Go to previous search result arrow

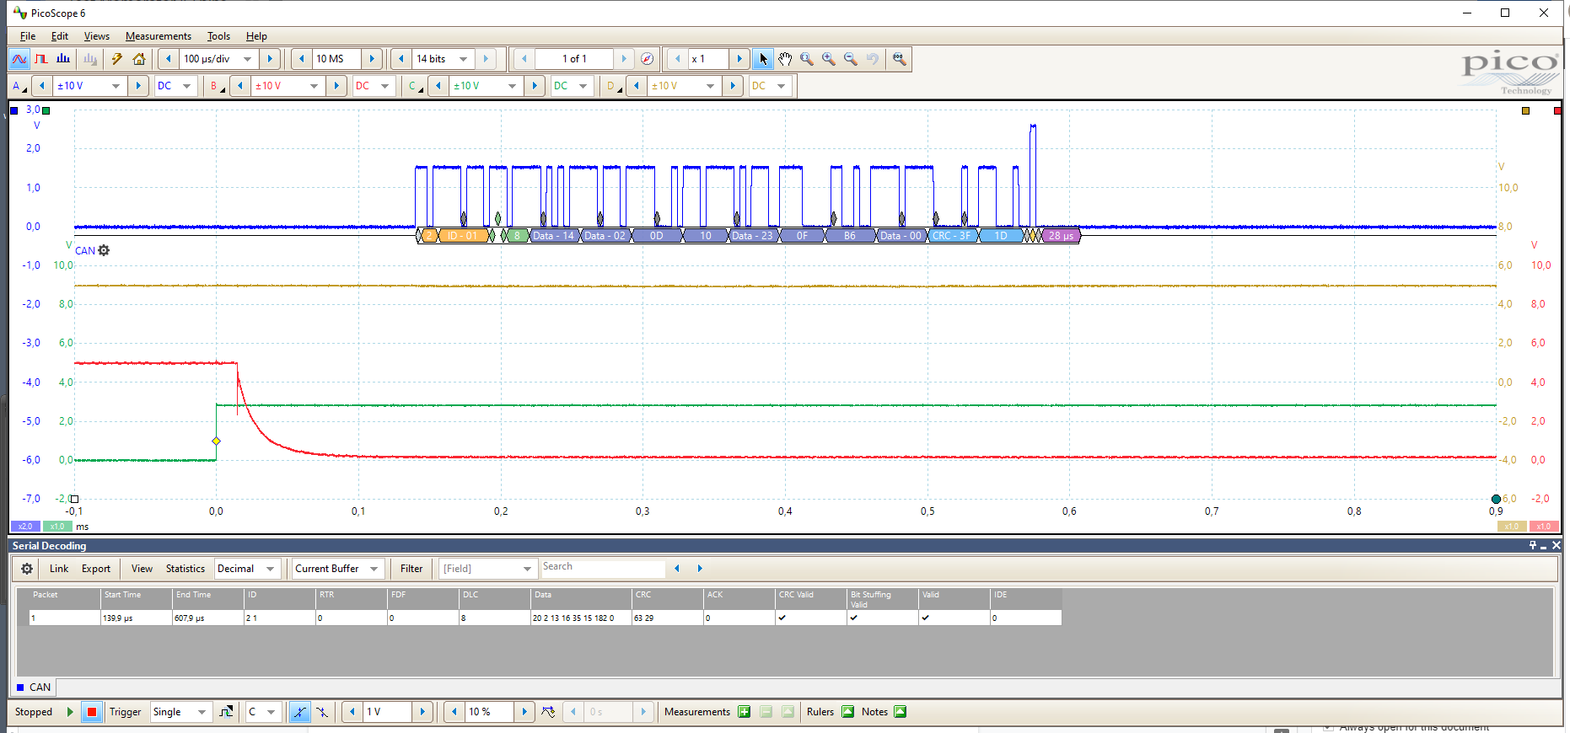(x=677, y=569)
